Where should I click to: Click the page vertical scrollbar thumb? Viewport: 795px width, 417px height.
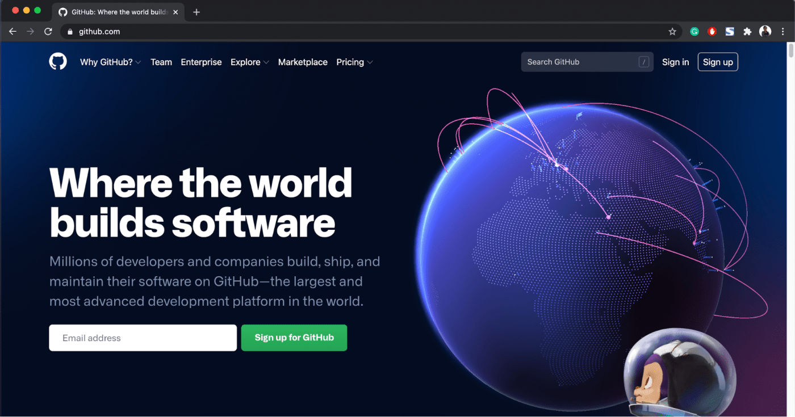click(x=790, y=51)
